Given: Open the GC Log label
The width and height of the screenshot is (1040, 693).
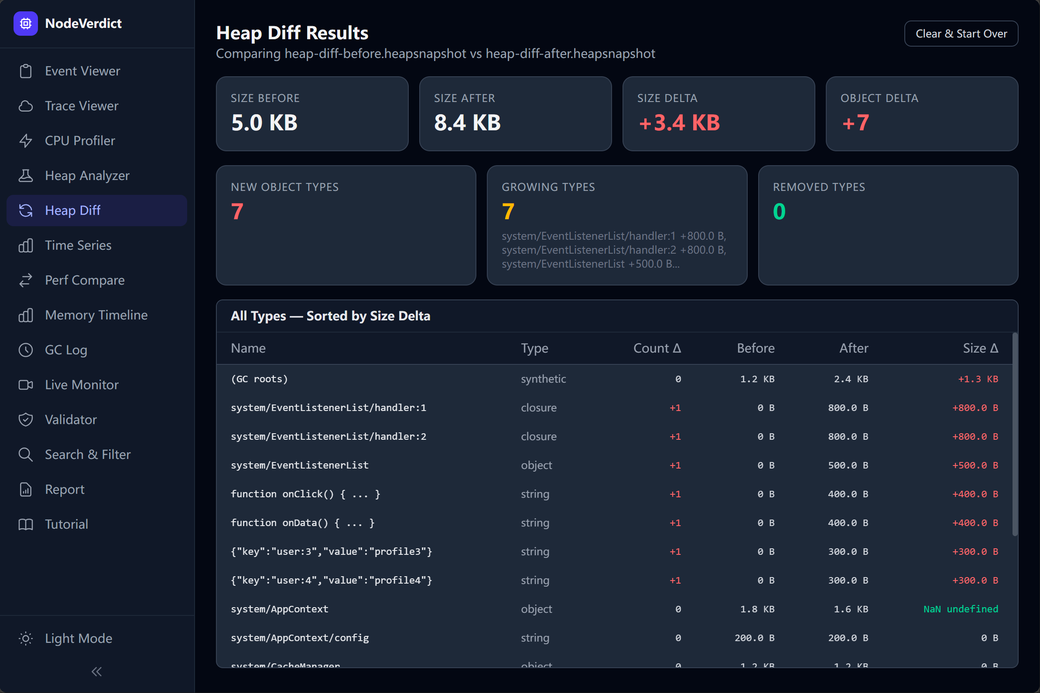Looking at the screenshot, I should (x=66, y=350).
